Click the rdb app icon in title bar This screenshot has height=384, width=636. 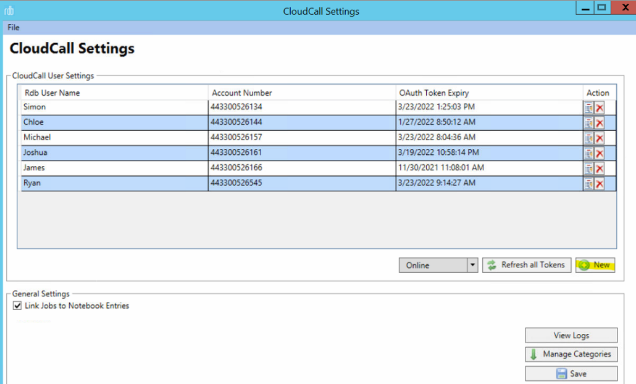coord(9,11)
